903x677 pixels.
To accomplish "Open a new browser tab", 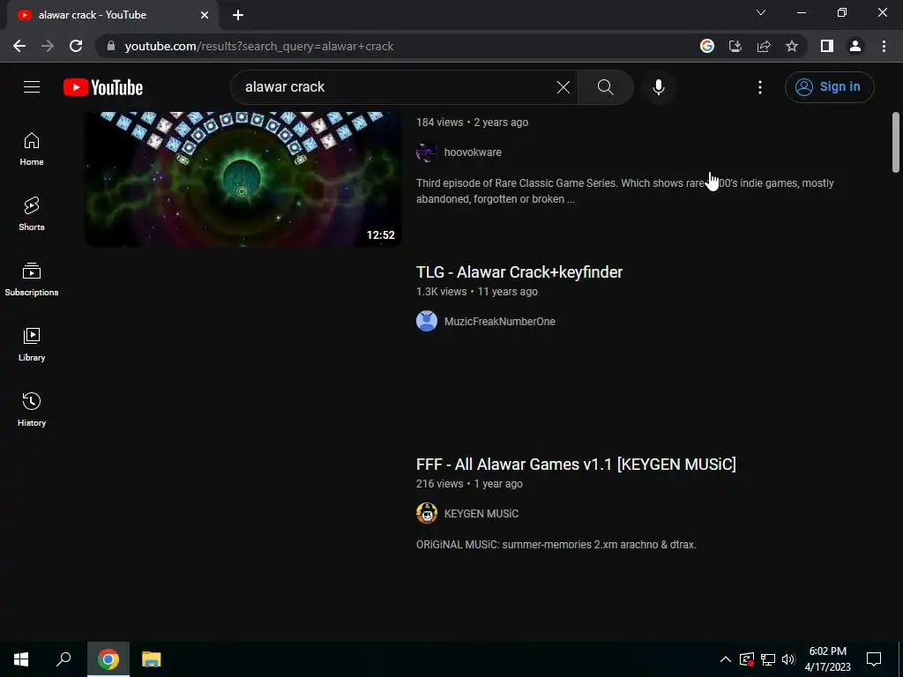I will [x=238, y=15].
